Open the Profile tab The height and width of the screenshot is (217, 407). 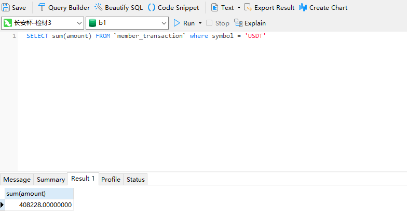tap(111, 179)
